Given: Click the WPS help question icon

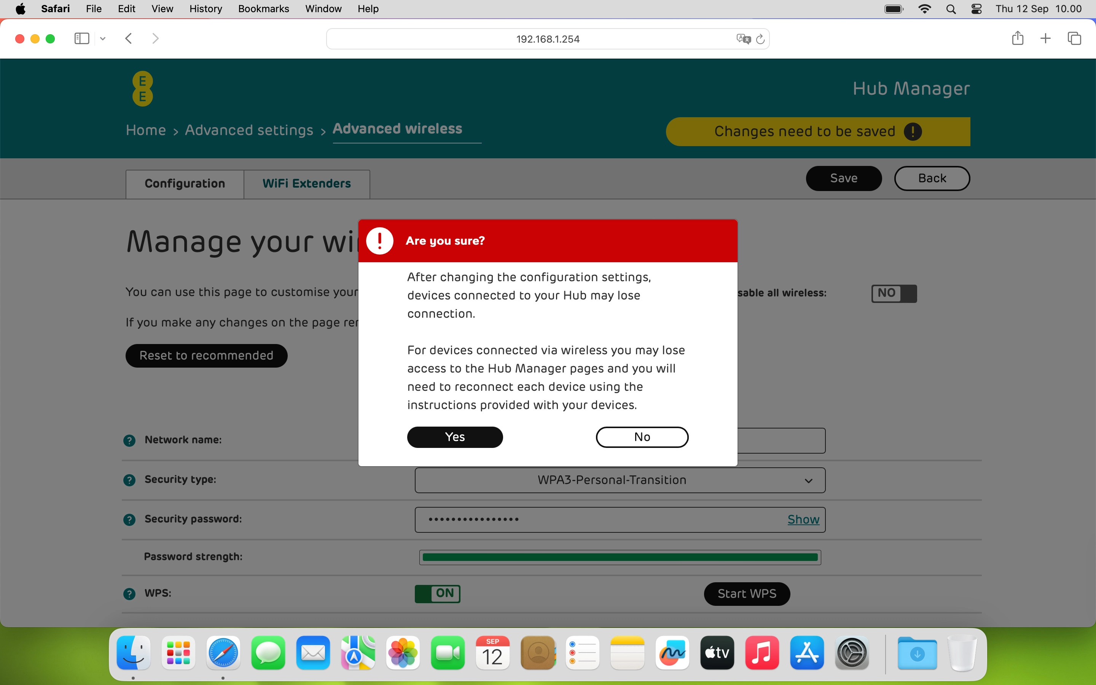Looking at the screenshot, I should pos(129,594).
